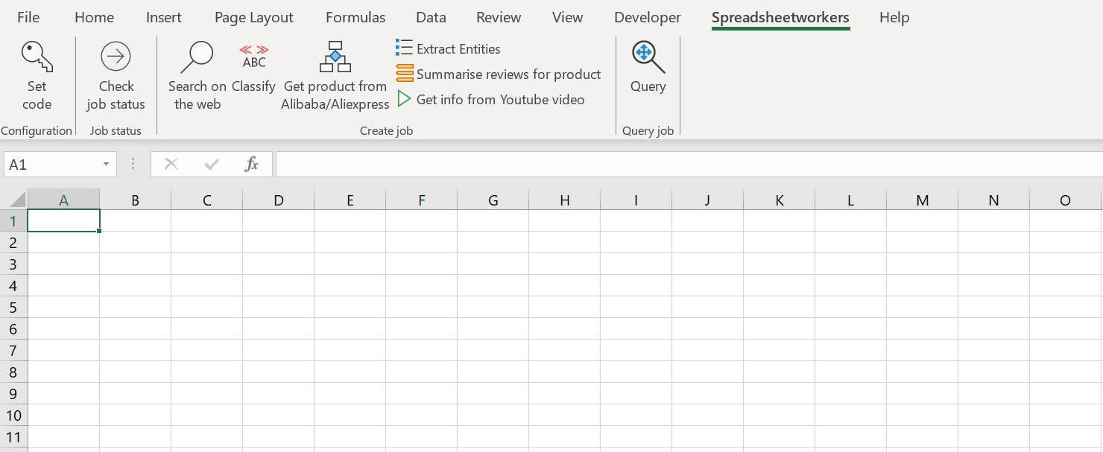This screenshot has width=1103, height=452.
Task: Click Get info from Youtube video icon
Action: (x=404, y=99)
